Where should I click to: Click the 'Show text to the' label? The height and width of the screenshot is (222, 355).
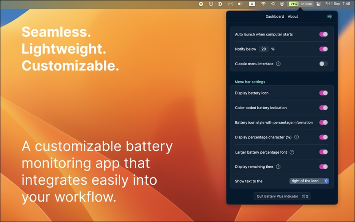click(248, 181)
